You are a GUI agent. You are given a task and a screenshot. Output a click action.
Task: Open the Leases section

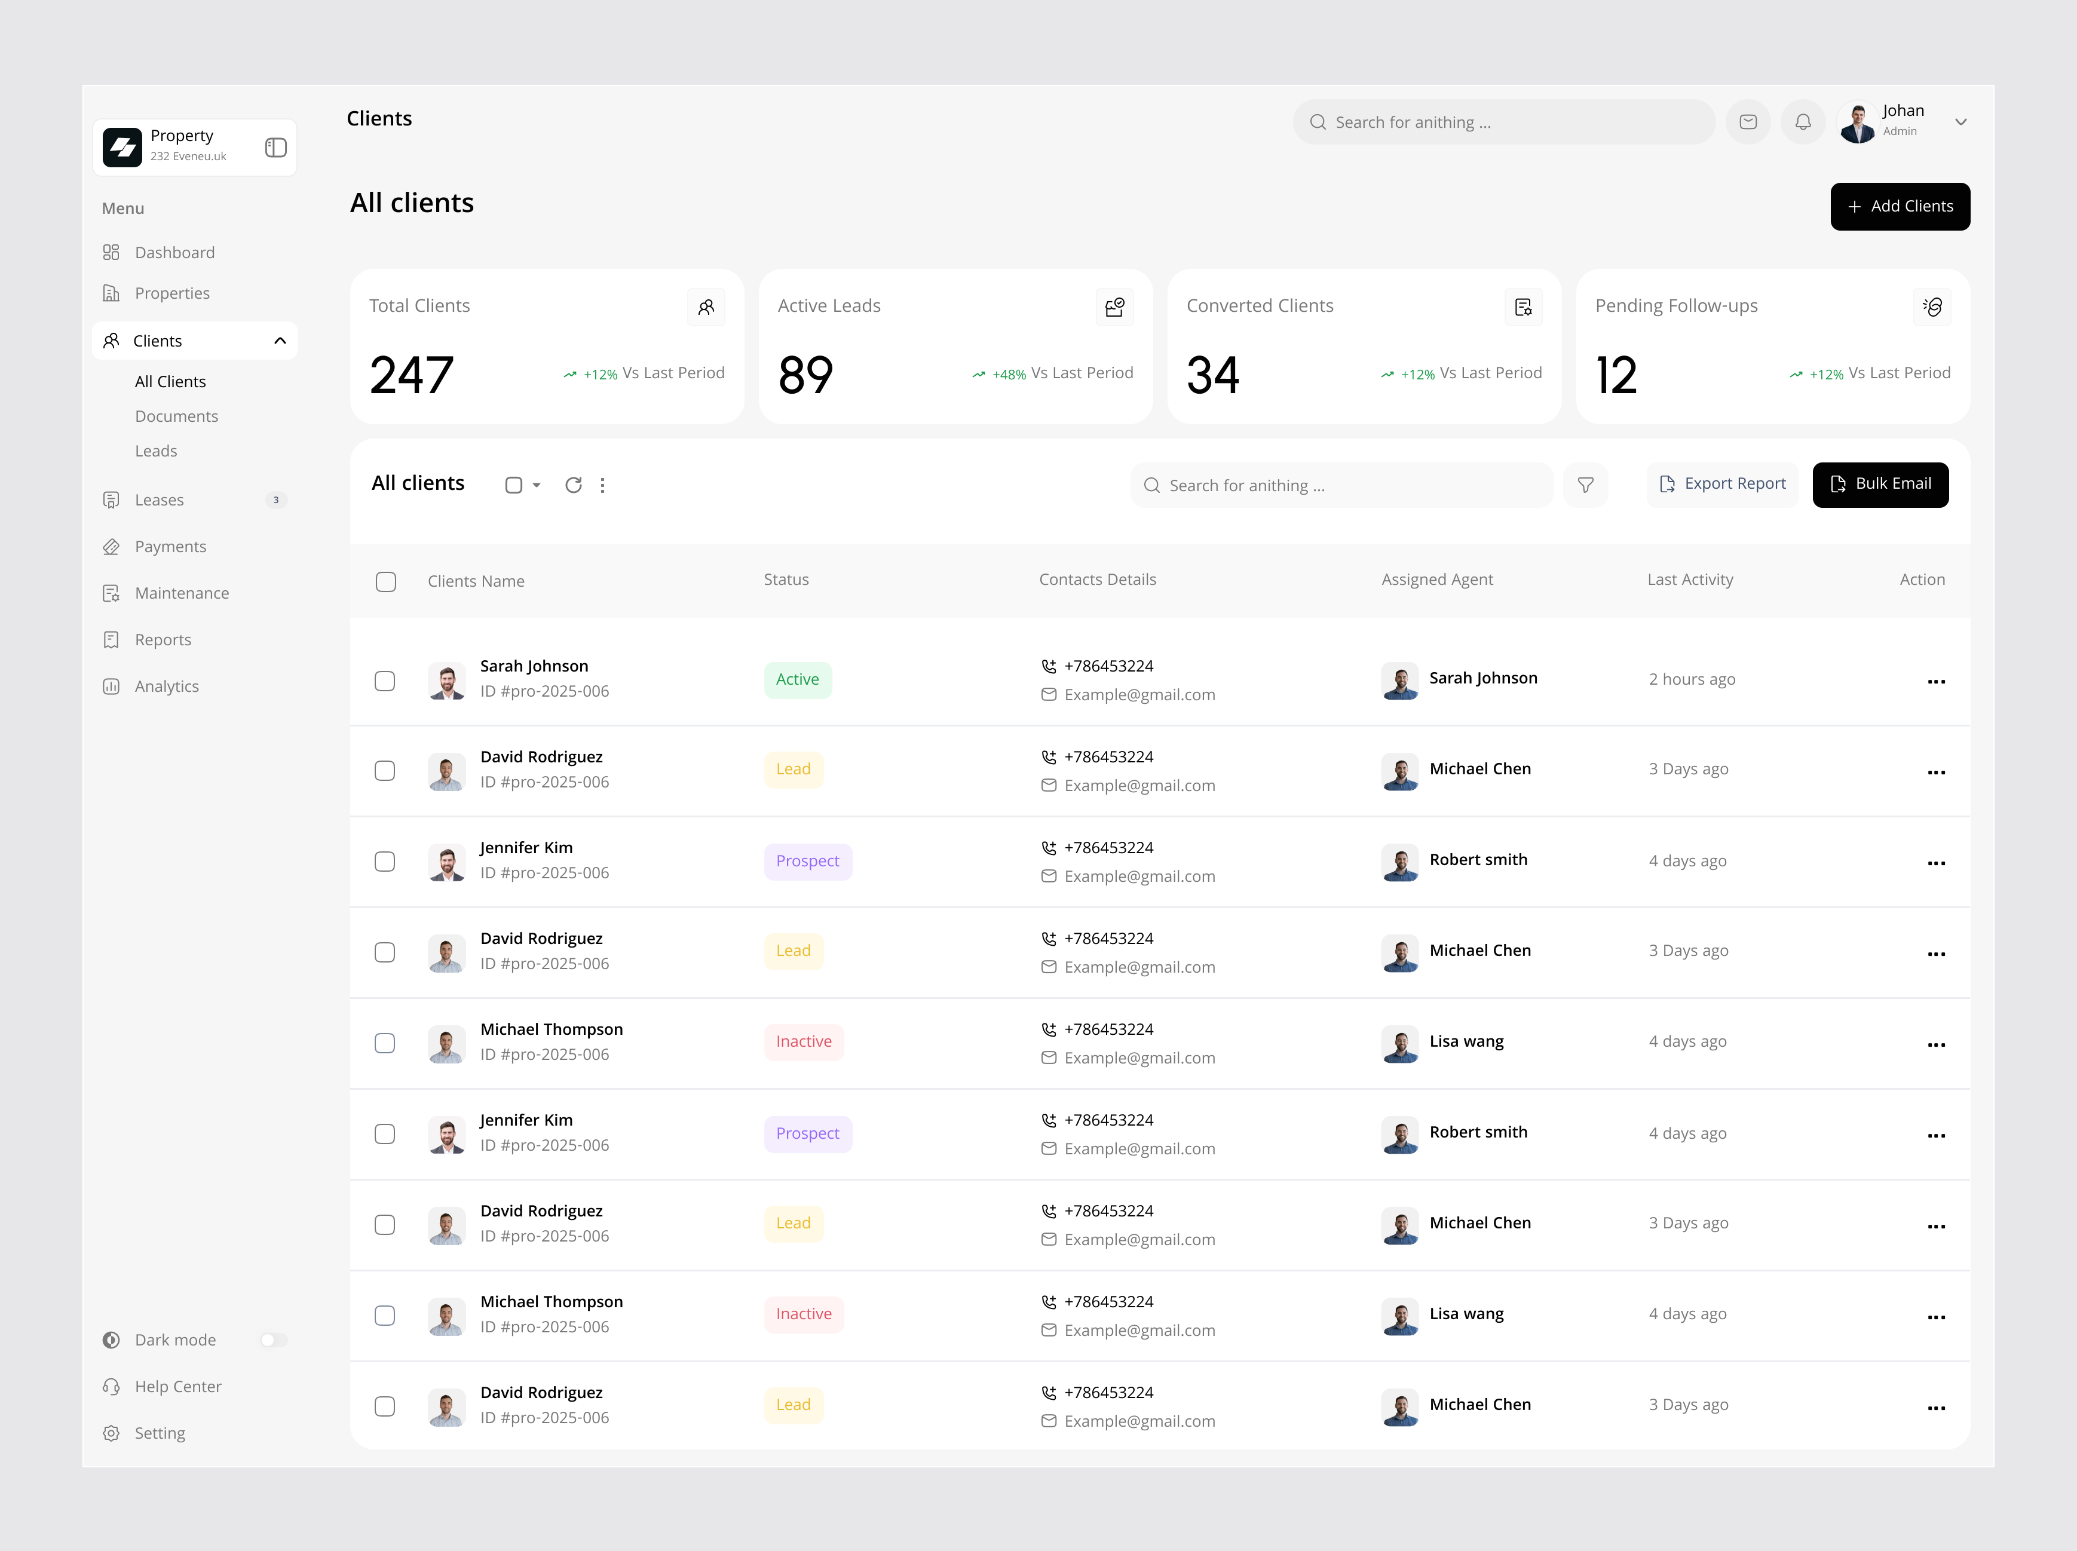[x=160, y=499]
